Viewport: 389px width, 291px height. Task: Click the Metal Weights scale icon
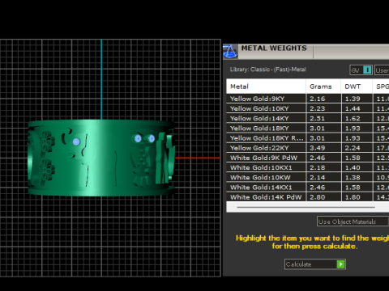(x=230, y=52)
